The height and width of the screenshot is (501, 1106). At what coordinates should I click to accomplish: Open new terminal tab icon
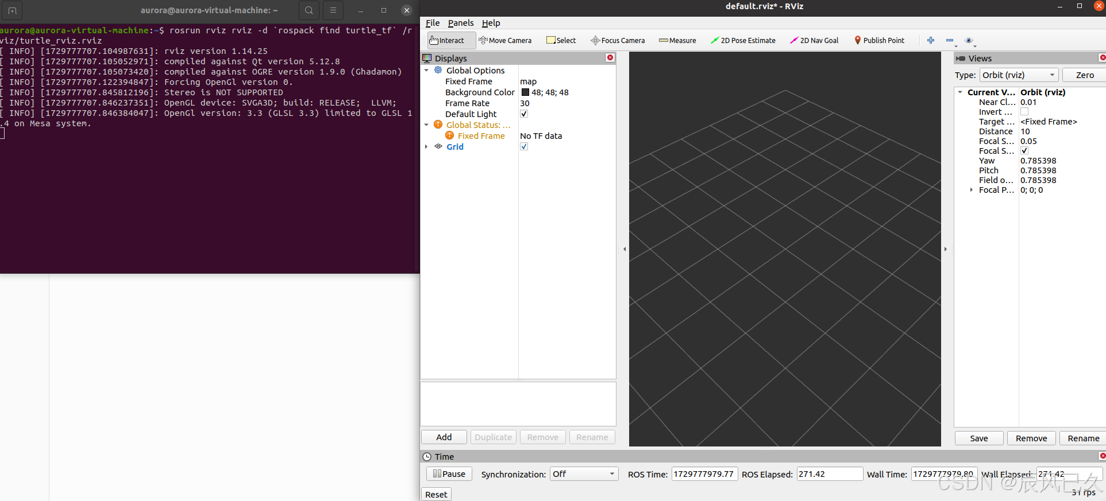point(12,10)
